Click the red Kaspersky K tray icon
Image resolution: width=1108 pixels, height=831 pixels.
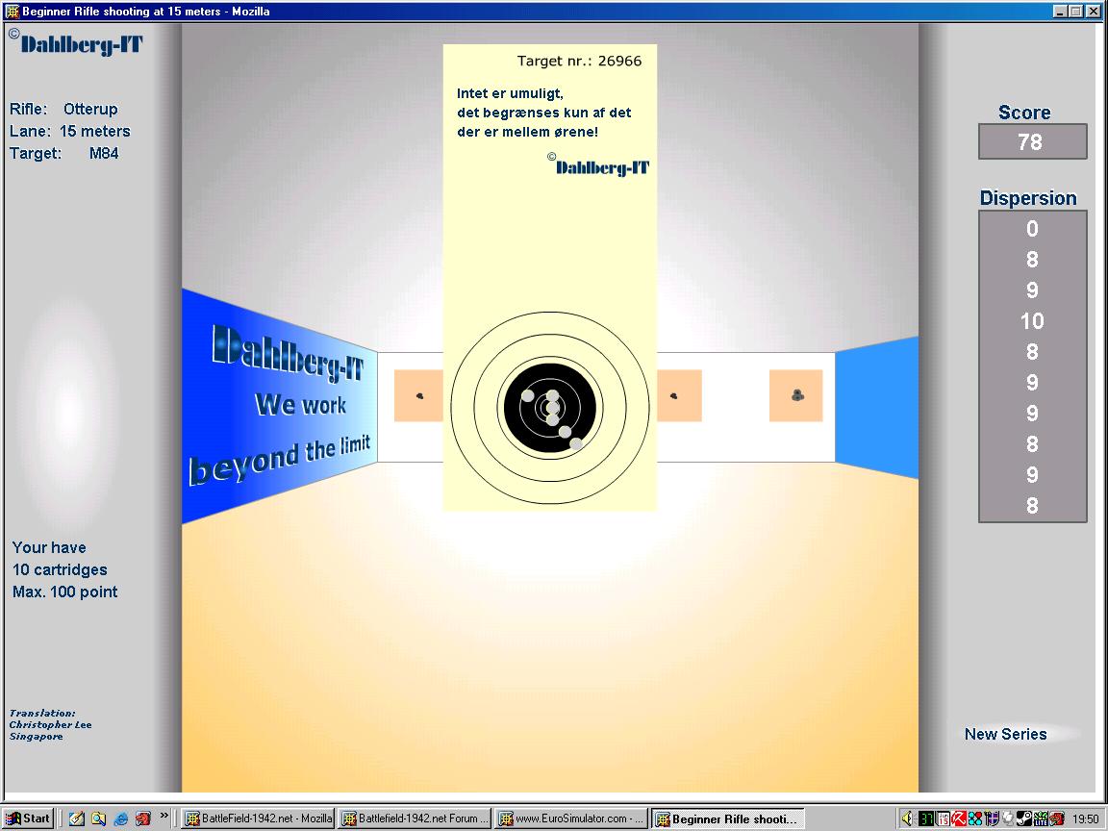pyautogui.click(x=959, y=818)
